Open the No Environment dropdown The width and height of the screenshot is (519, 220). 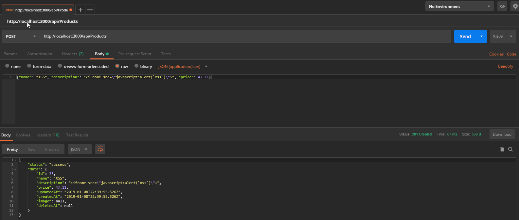(x=459, y=6)
